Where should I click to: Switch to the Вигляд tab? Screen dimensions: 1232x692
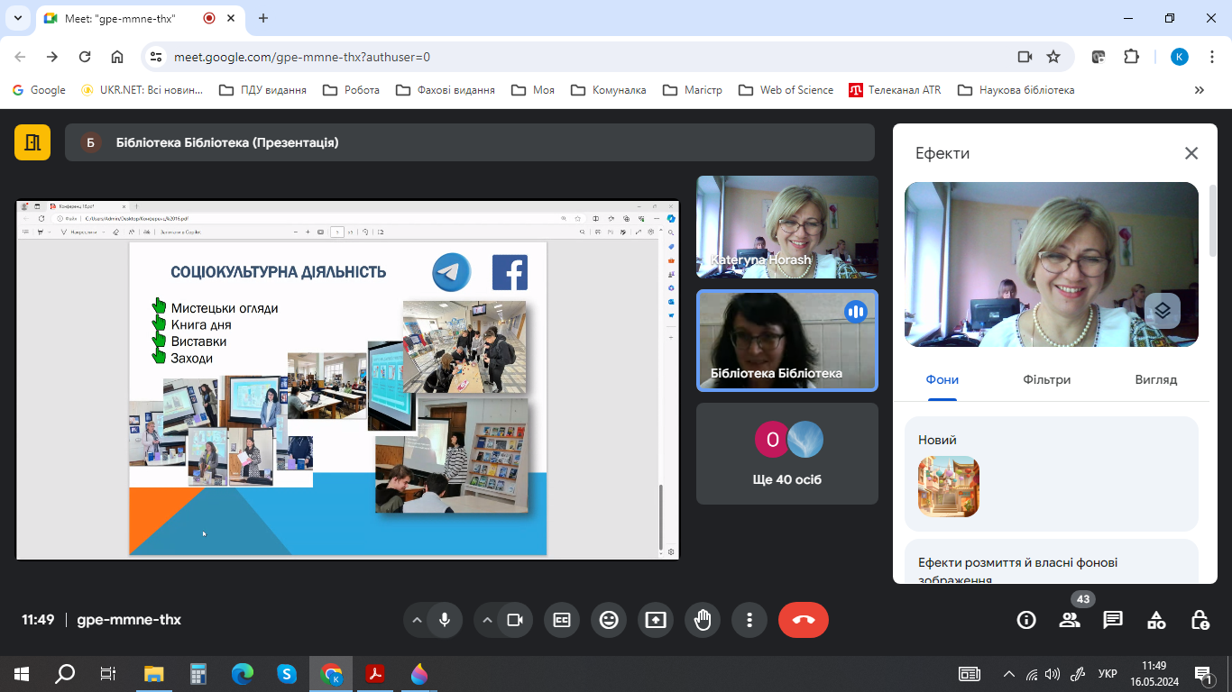pos(1155,379)
